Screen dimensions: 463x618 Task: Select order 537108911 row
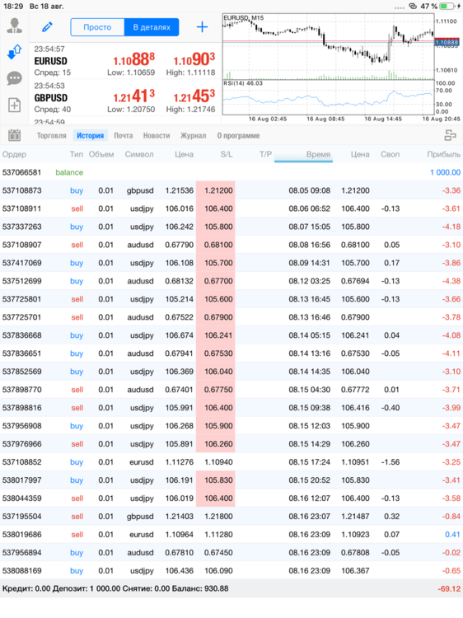tap(231, 208)
